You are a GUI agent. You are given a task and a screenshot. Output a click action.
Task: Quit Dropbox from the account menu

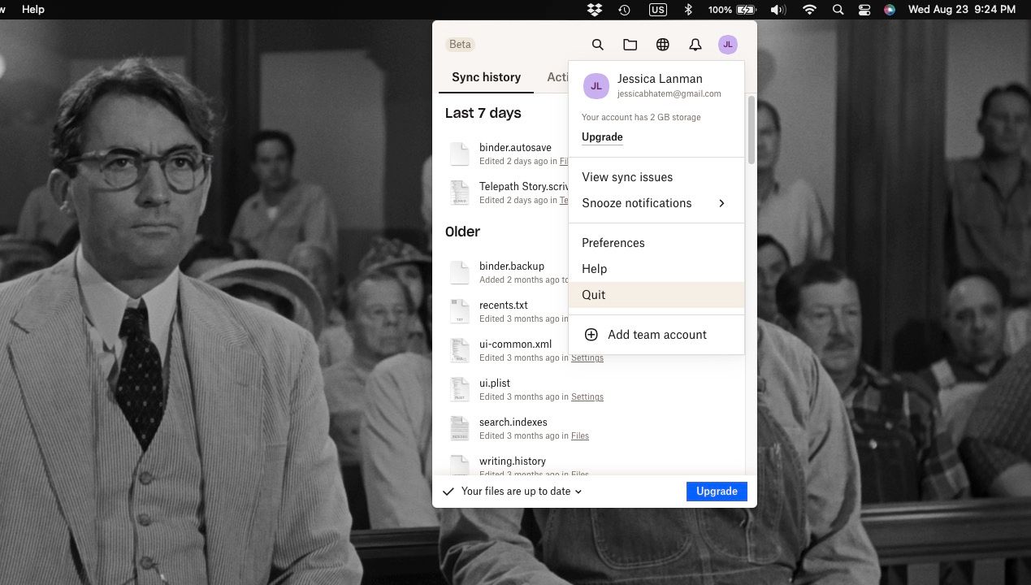(x=593, y=294)
